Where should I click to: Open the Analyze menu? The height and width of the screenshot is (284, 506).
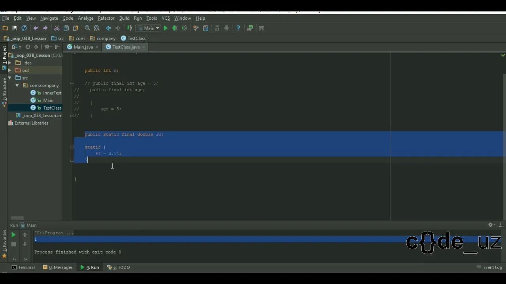click(85, 18)
